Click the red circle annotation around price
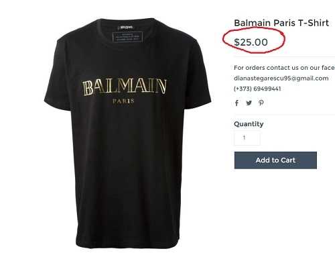This screenshot has height=253, width=335. pyautogui.click(x=254, y=40)
